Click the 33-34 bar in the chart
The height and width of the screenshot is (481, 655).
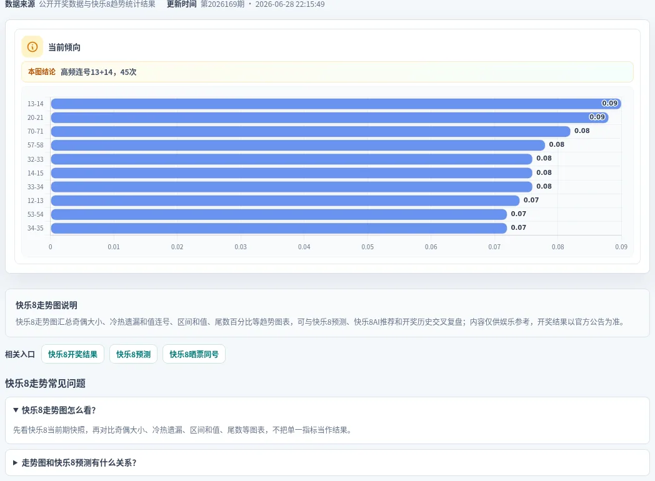pyautogui.click(x=292, y=187)
